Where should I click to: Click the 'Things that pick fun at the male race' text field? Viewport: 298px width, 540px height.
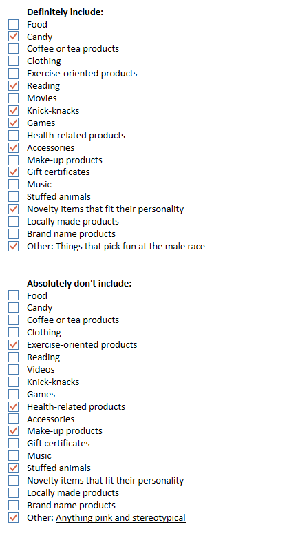(x=131, y=247)
